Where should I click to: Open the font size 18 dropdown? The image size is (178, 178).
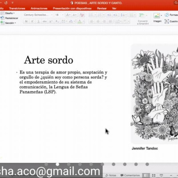59,15
